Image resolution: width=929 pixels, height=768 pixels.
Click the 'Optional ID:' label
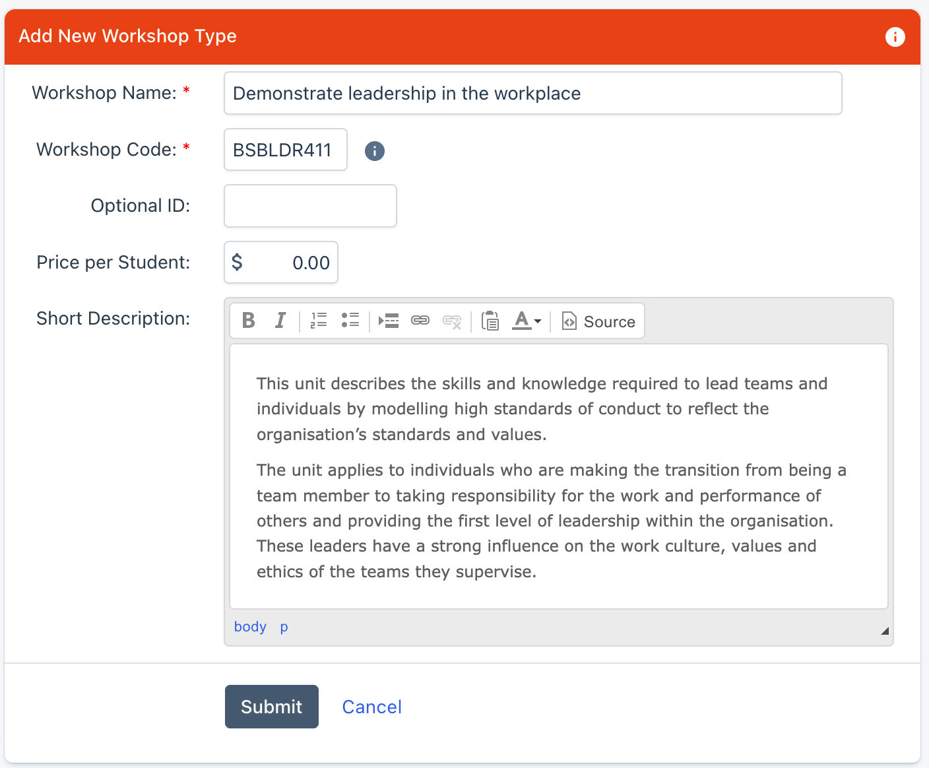pos(141,206)
